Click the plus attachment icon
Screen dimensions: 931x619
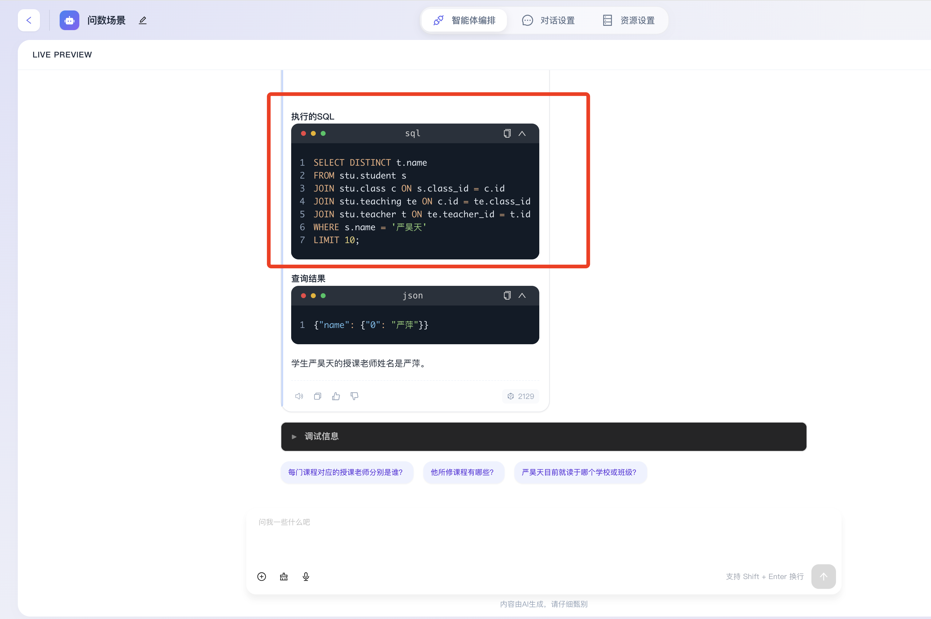pyautogui.click(x=261, y=576)
